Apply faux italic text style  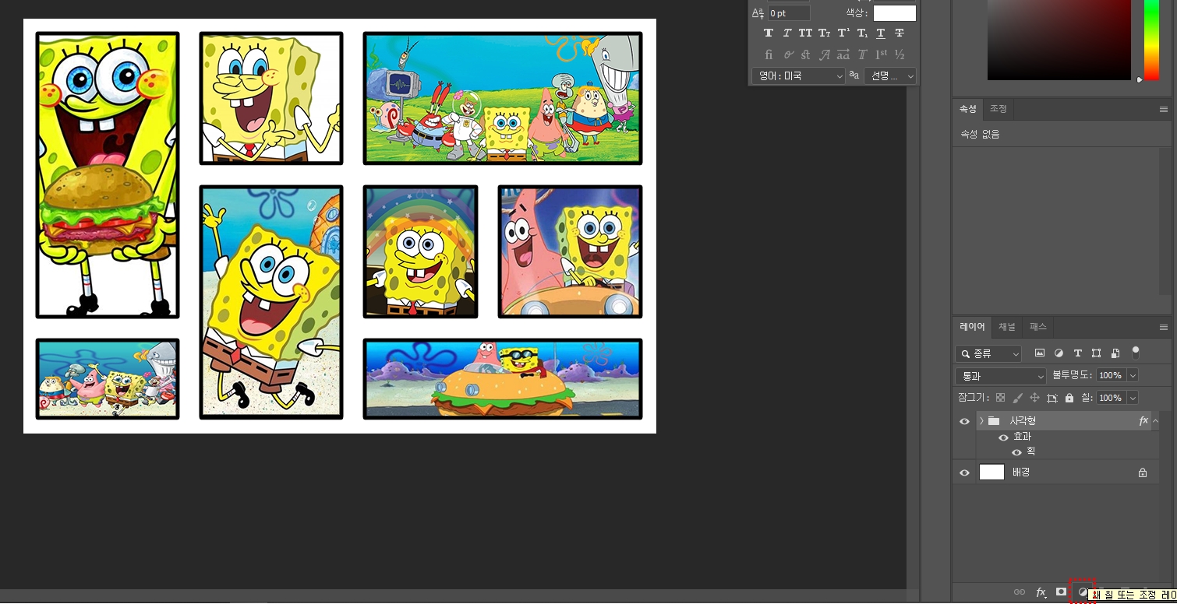(x=787, y=33)
